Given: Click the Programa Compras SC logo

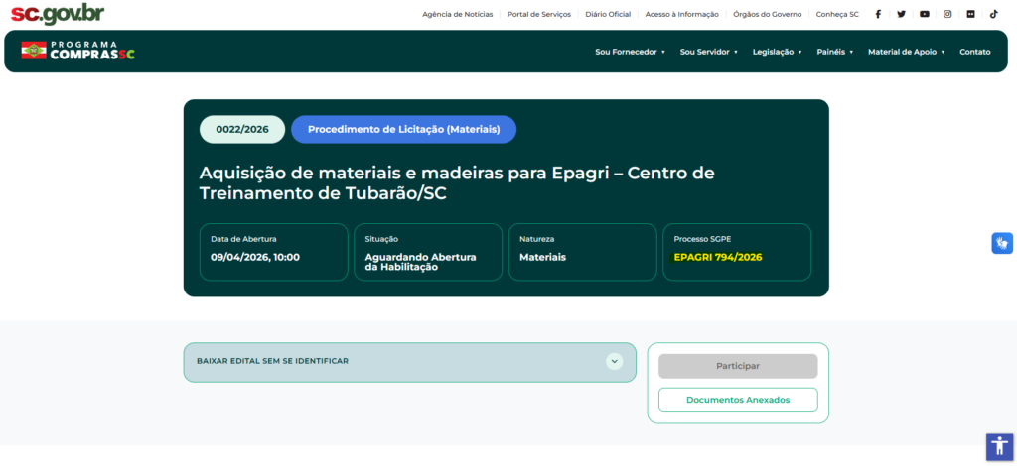Looking at the screenshot, I should [x=78, y=51].
